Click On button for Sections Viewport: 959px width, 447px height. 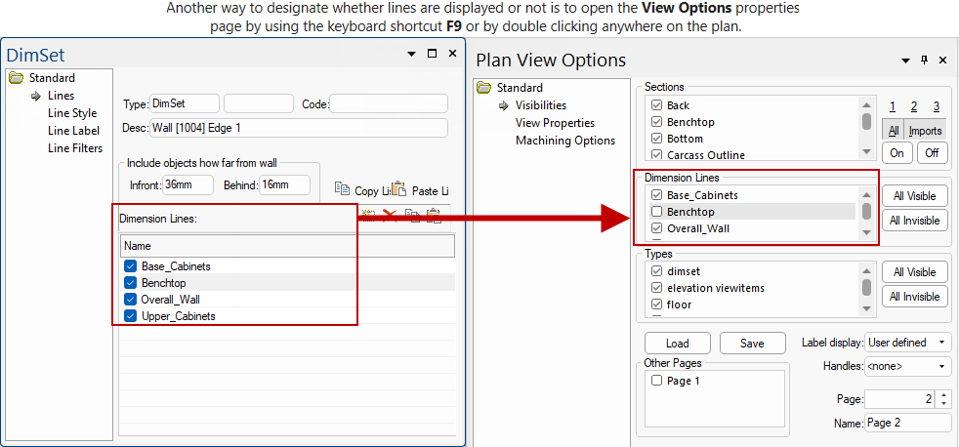897,153
